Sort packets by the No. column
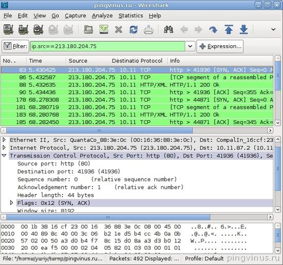The height and width of the screenshot is (265, 283). pyautogui.click(x=14, y=61)
